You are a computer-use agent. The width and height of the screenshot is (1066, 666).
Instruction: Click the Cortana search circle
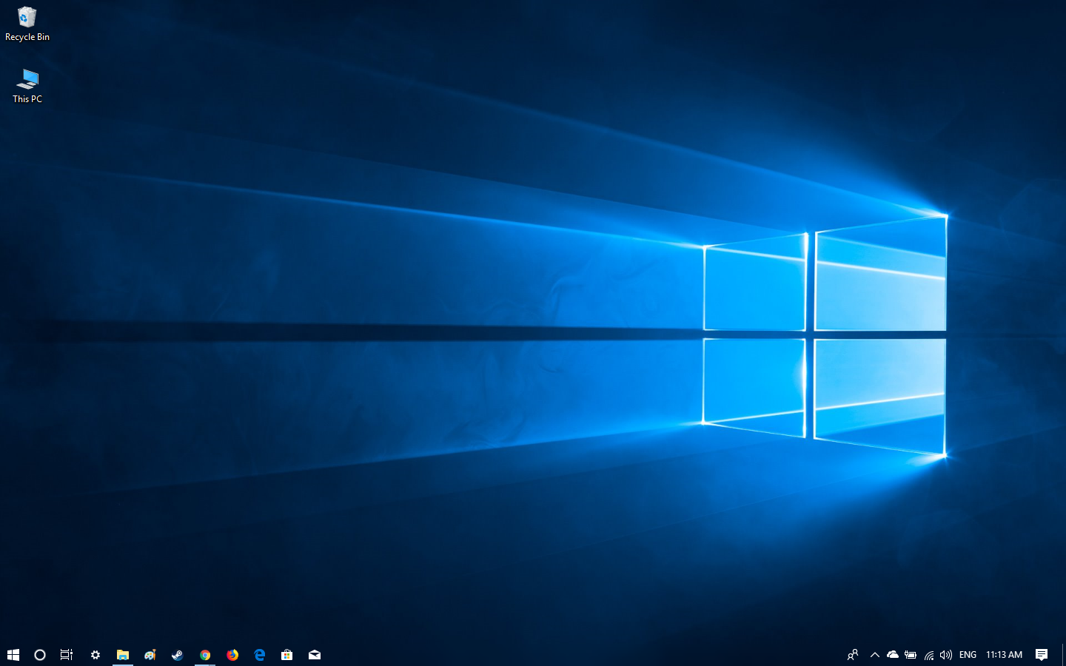(x=40, y=655)
